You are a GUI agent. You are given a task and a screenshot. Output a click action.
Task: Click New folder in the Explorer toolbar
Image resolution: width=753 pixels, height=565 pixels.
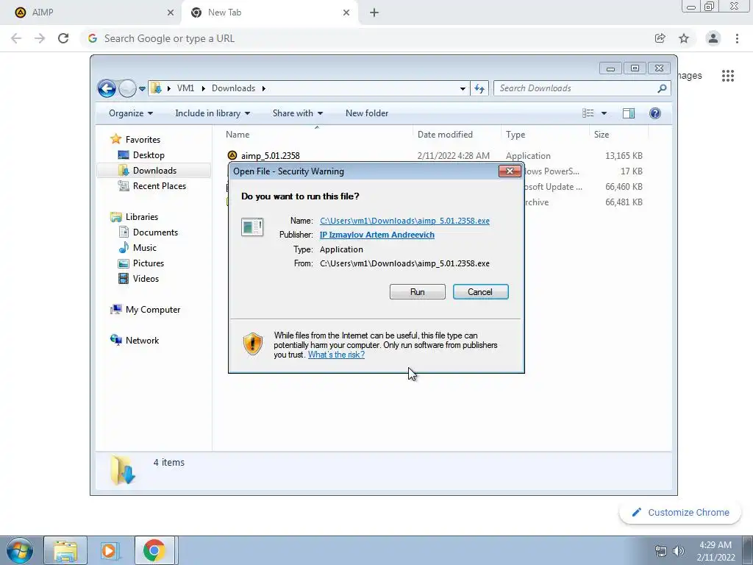coord(367,113)
